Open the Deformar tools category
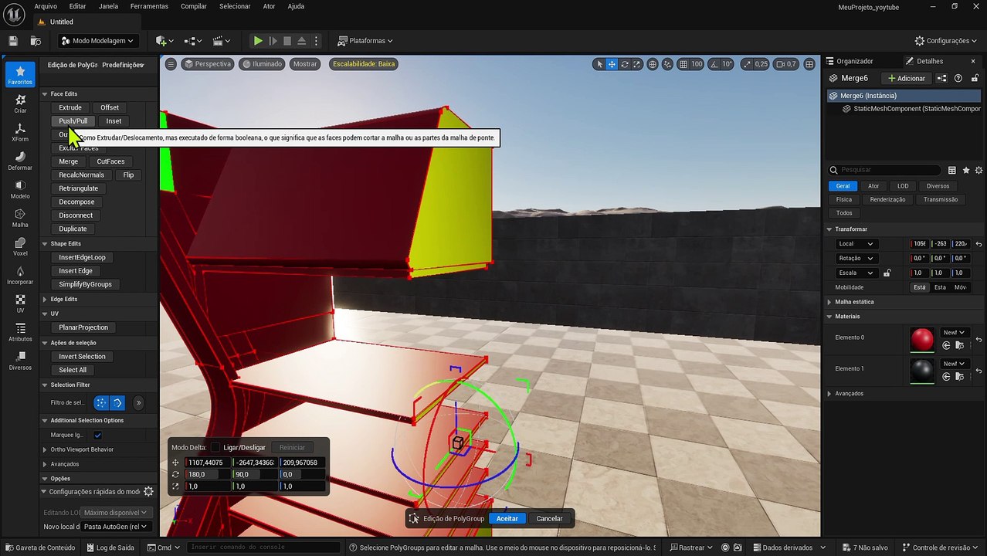 coord(20,161)
